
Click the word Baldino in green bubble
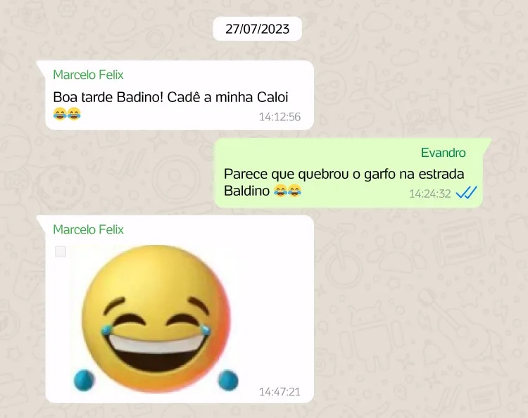[247, 191]
